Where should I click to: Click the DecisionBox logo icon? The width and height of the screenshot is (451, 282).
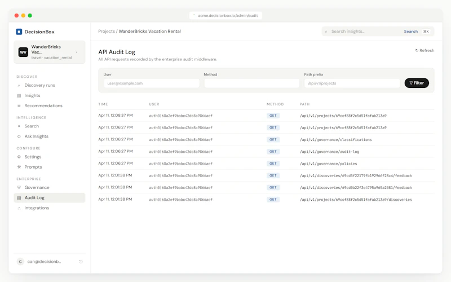(x=19, y=32)
